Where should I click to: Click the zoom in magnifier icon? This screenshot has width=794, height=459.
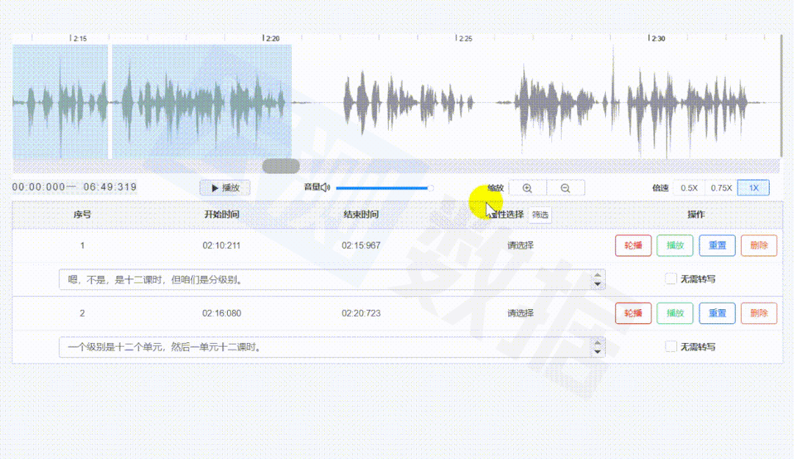tap(527, 188)
